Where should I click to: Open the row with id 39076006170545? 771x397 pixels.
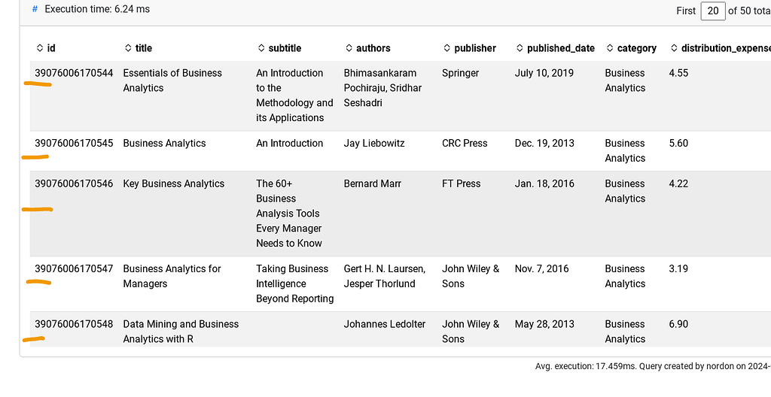click(74, 143)
